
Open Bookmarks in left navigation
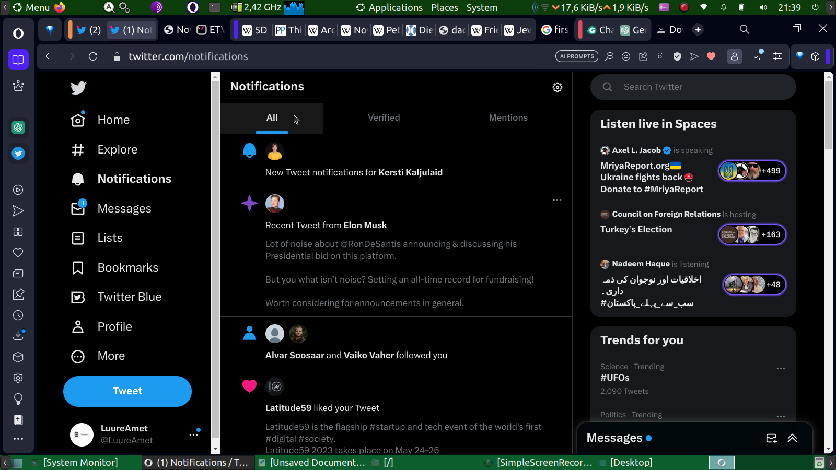point(127,268)
